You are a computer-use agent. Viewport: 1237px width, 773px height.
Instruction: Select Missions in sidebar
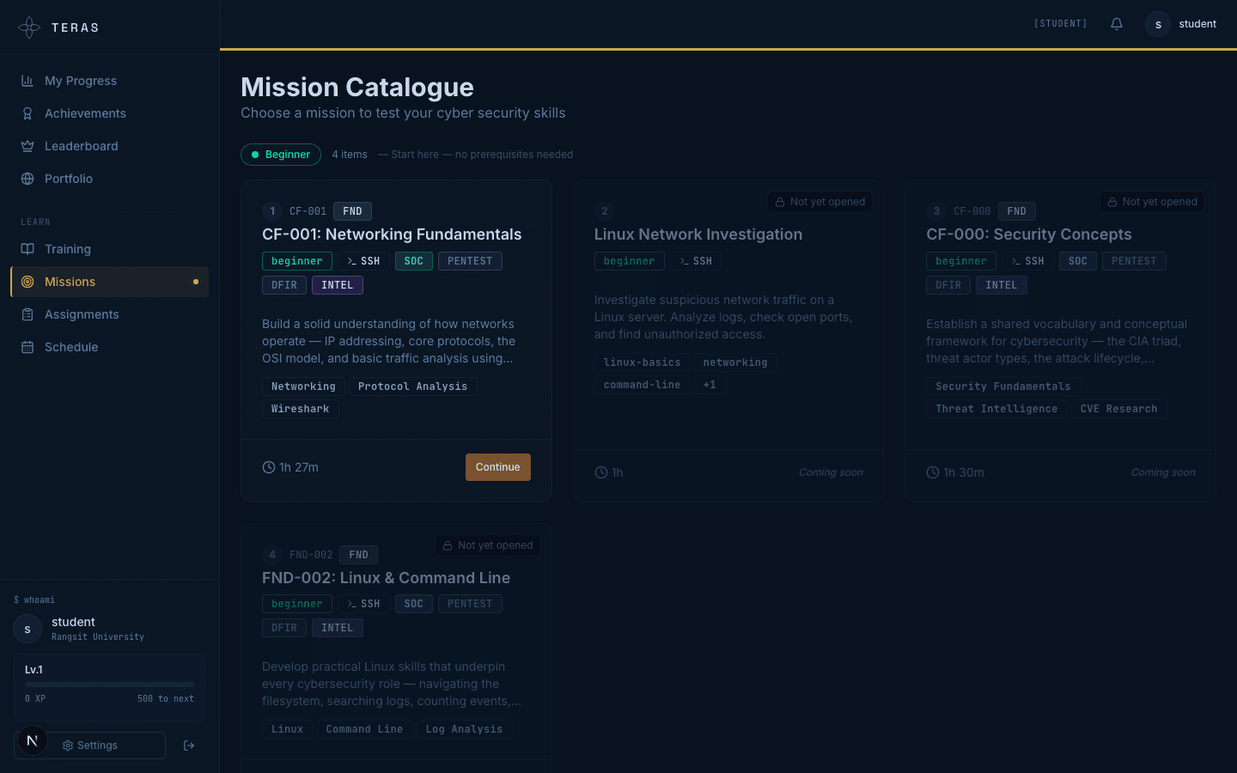pos(109,282)
